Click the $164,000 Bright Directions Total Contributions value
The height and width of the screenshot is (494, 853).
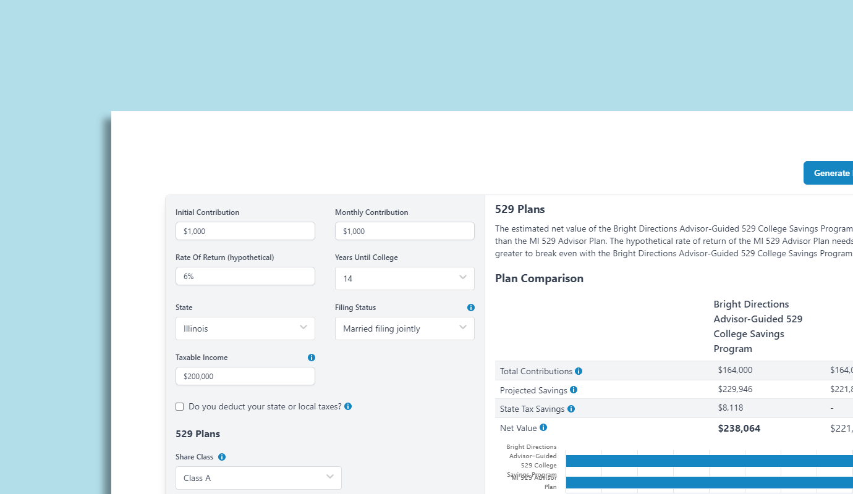(736, 371)
